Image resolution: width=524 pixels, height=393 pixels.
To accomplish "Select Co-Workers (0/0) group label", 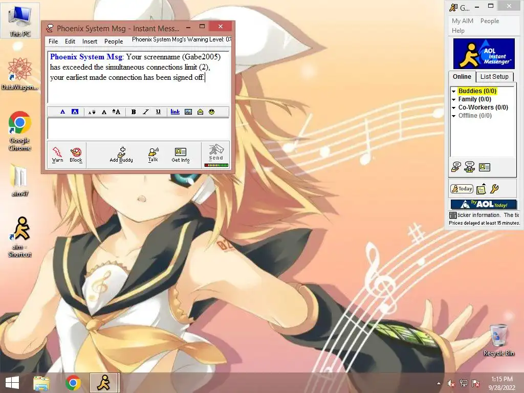I will tap(483, 107).
